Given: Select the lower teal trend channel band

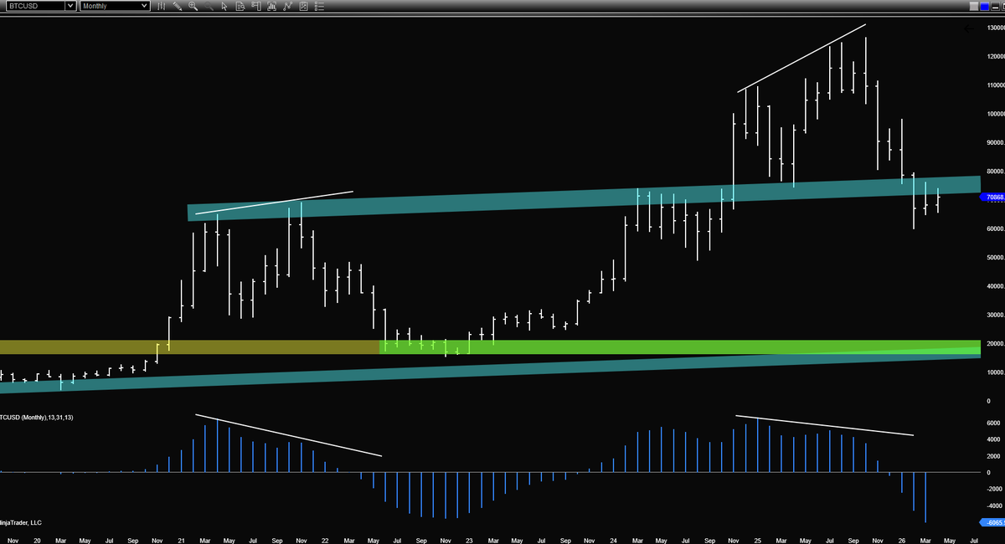Looking at the screenshot, I should 490,369.
